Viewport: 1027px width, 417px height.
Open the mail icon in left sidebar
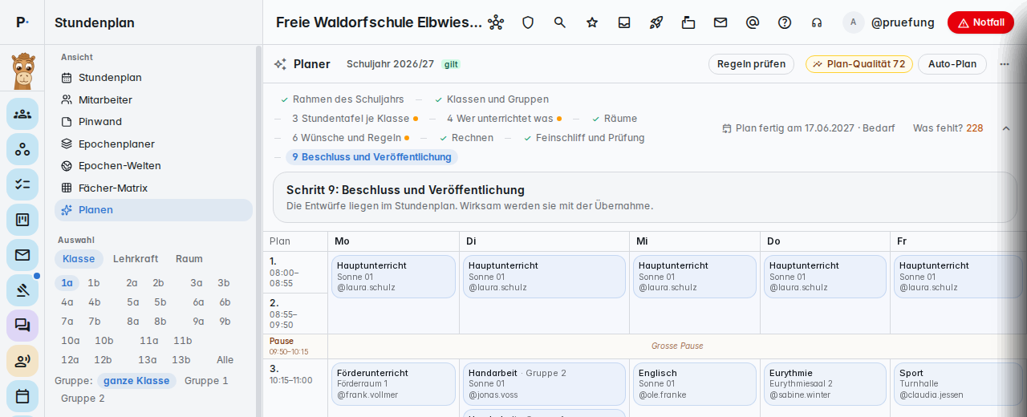22,255
